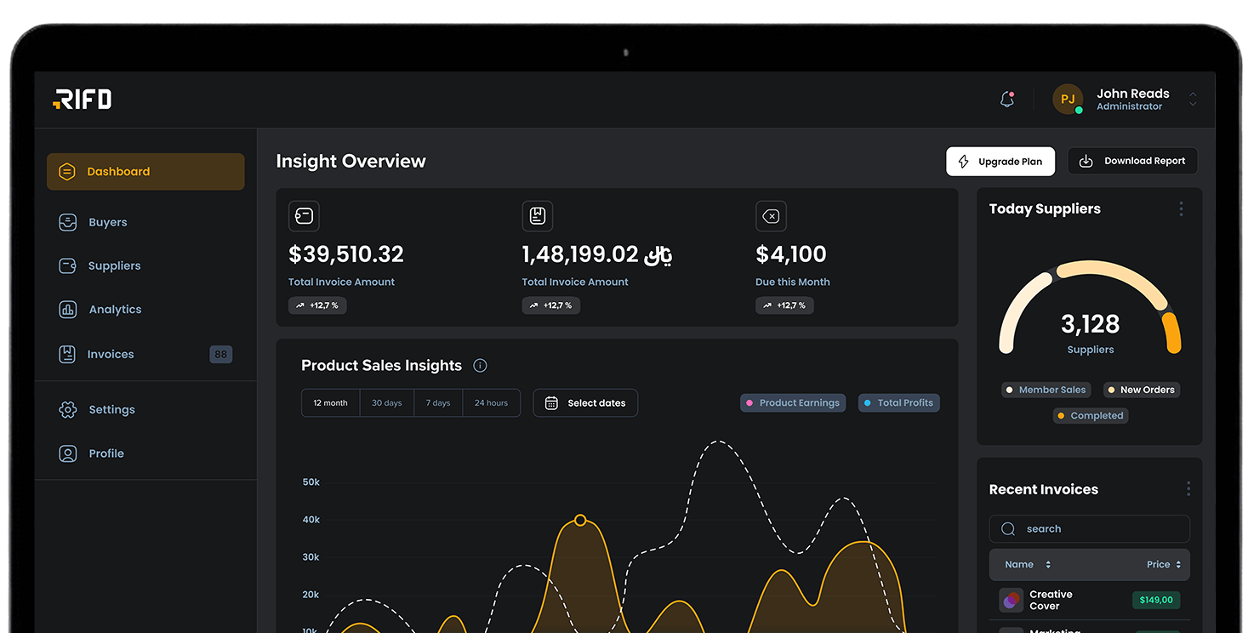This screenshot has height=633, width=1248.
Task: Toggle the New Orders legend chip
Action: [1142, 390]
